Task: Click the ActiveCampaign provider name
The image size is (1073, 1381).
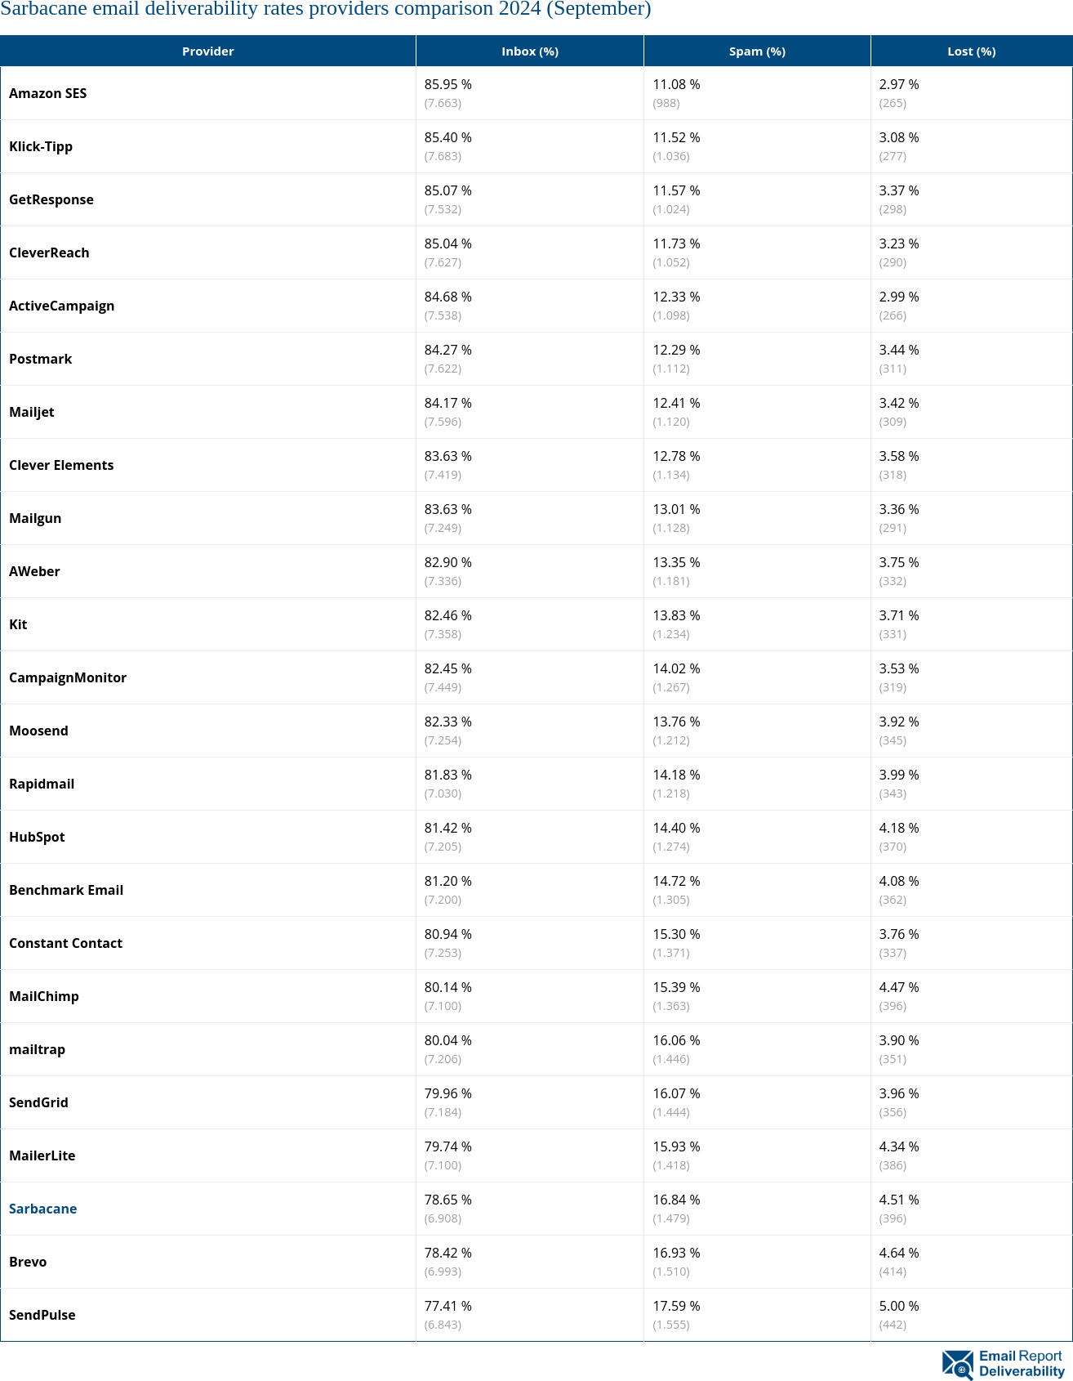Action: coord(61,306)
